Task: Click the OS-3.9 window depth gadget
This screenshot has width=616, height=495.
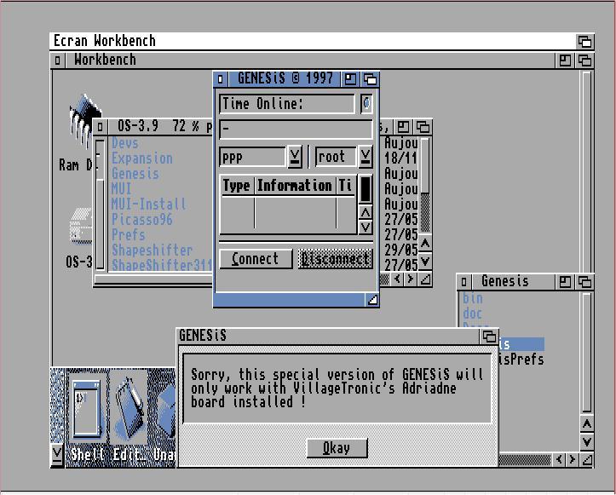Action: 423,127
